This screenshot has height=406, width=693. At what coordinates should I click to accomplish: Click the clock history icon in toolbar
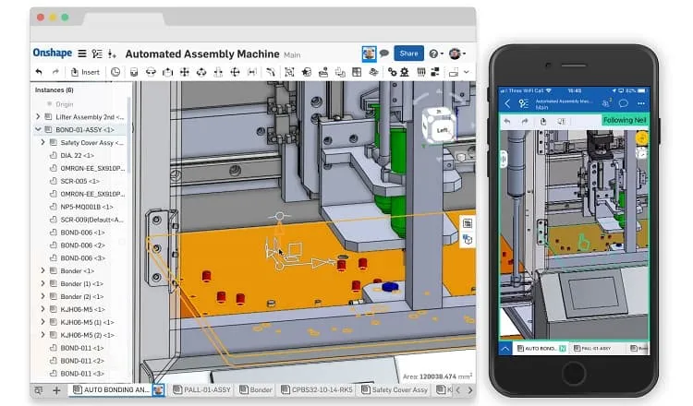pos(115,72)
